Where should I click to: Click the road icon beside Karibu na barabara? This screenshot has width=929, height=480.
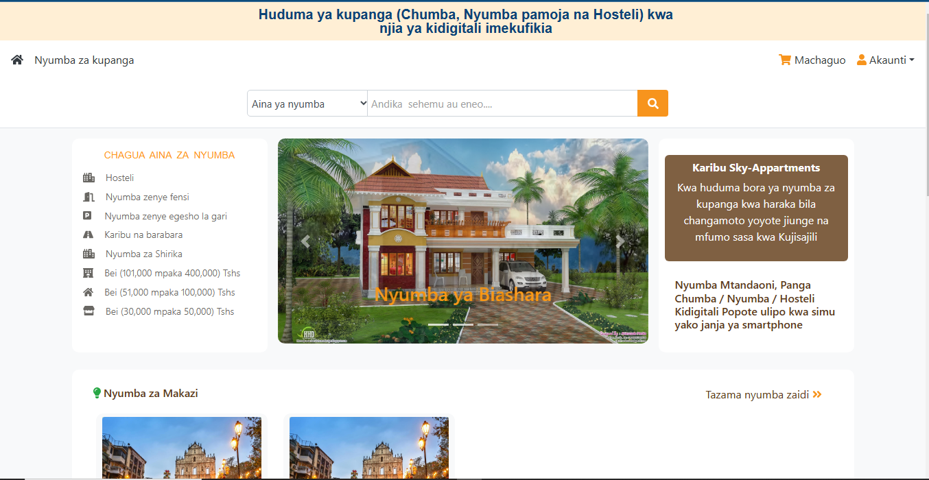coord(88,235)
